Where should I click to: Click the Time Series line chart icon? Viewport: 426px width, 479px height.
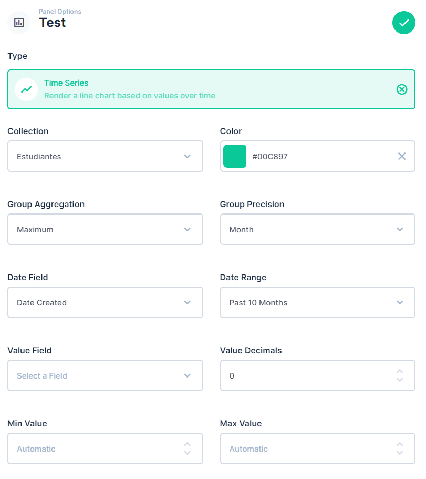click(26, 89)
